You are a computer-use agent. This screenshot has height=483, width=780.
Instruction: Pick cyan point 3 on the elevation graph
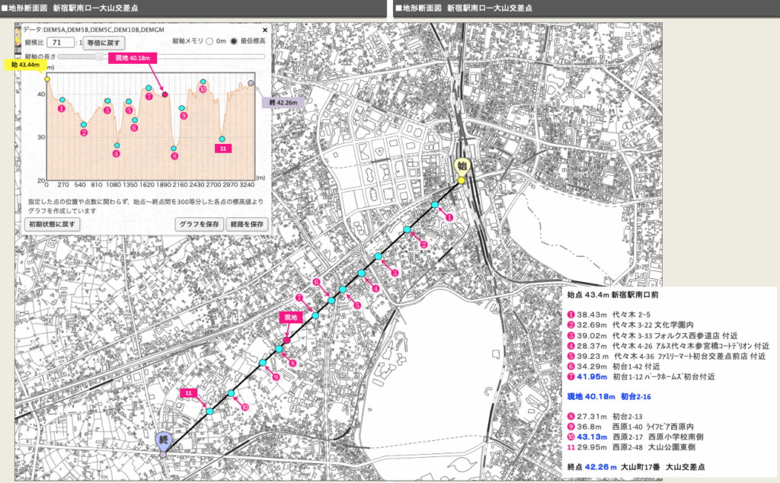[107, 101]
